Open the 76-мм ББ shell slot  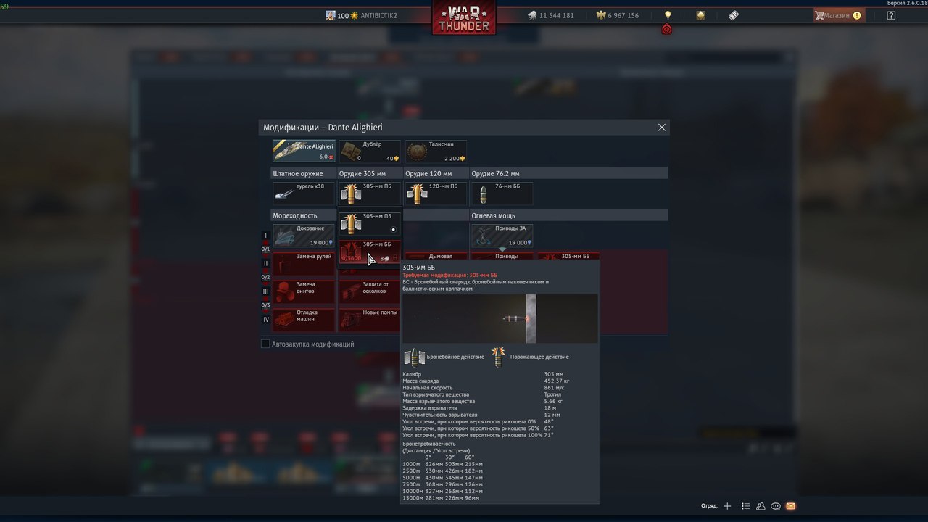click(x=502, y=193)
